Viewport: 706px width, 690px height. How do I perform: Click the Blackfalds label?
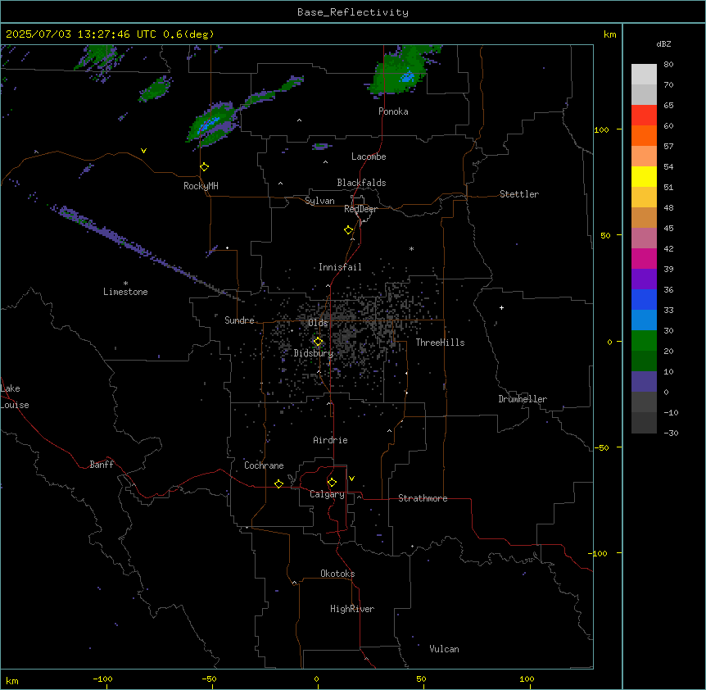pyautogui.click(x=361, y=183)
